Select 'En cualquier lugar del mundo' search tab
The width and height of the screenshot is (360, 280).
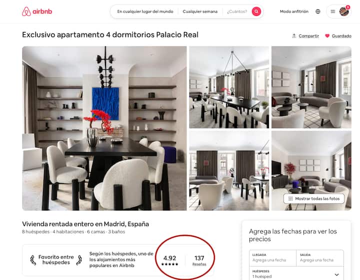click(145, 11)
